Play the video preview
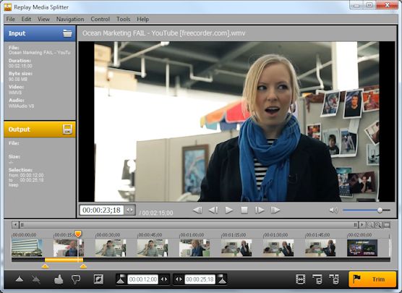 click(228, 211)
